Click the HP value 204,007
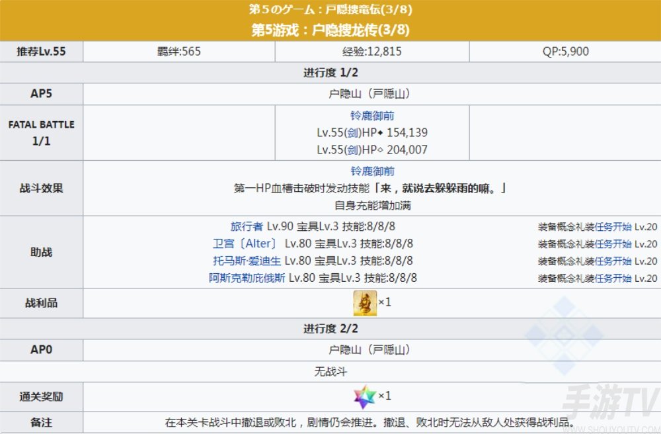Image resolution: width=661 pixels, height=434 pixels. click(407, 150)
